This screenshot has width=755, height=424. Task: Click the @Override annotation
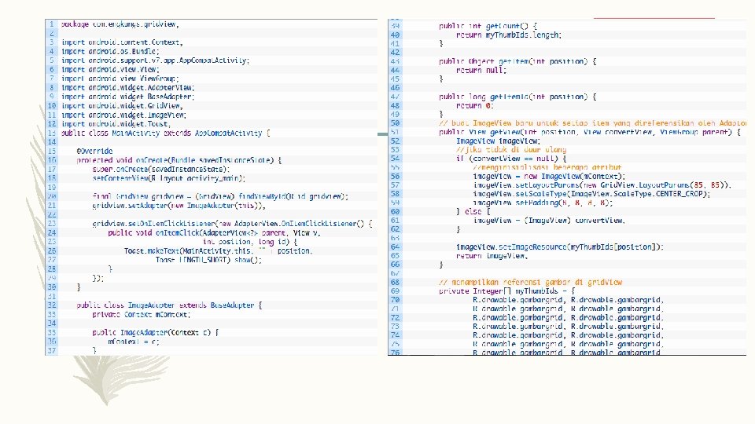(95, 151)
